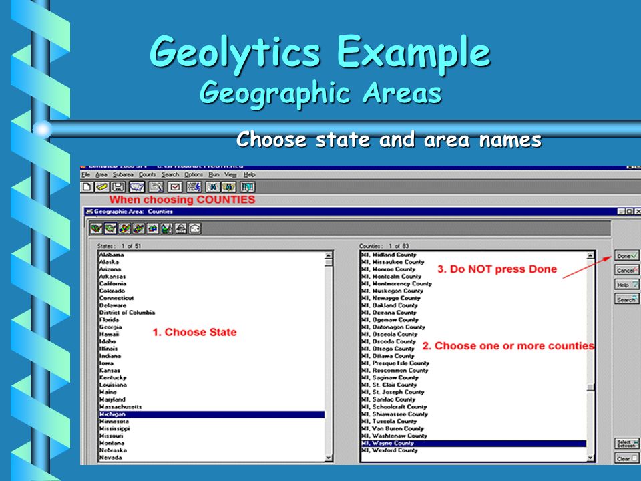Open the Help menu

tap(249, 174)
